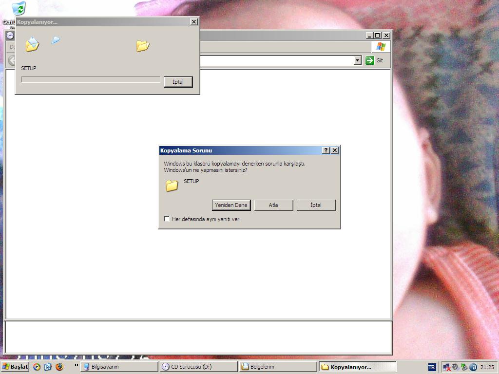Image resolution: width=499 pixels, height=374 pixels.
Task: Click the green Git arrow icon
Action: 370,60
